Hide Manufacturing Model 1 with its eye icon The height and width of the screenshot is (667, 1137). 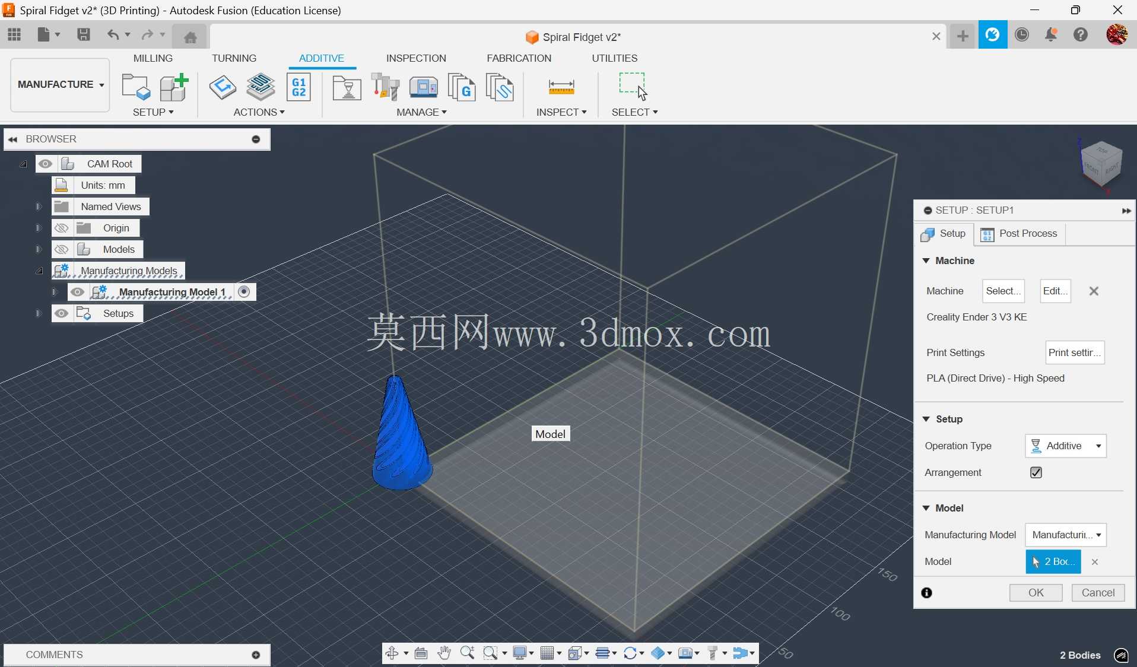click(77, 292)
